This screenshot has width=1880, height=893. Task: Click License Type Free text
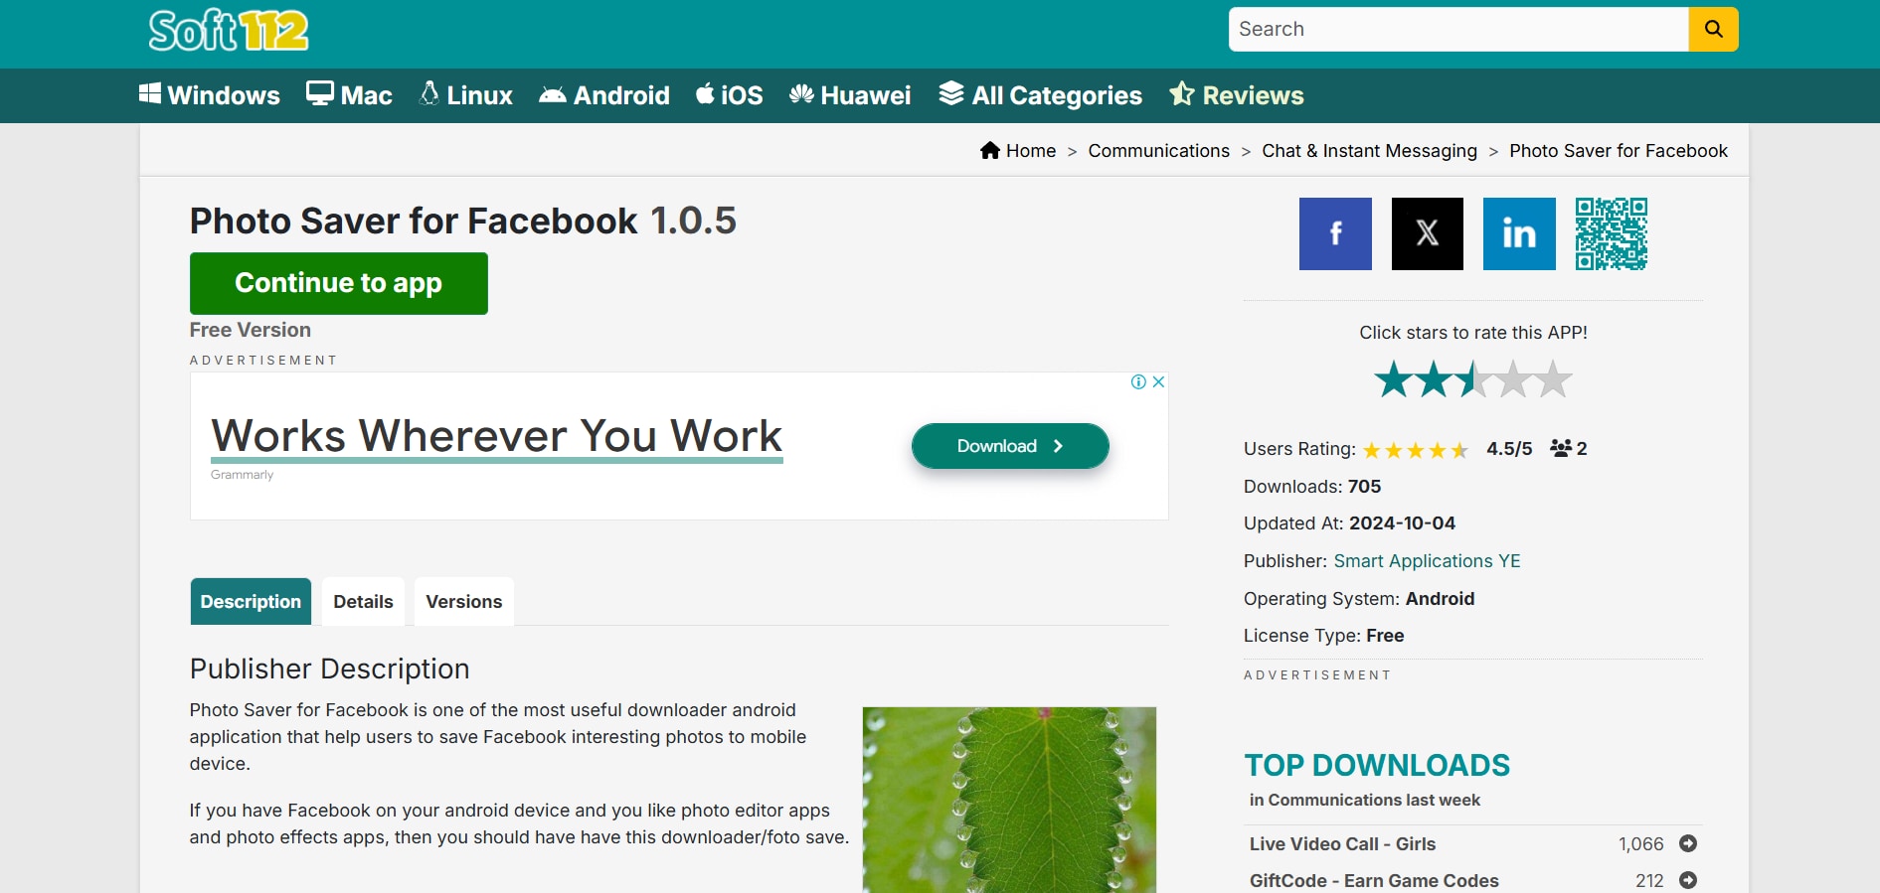(1324, 636)
